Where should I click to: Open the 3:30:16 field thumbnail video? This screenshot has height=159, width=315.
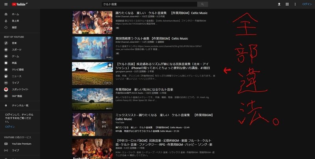[93, 74]
